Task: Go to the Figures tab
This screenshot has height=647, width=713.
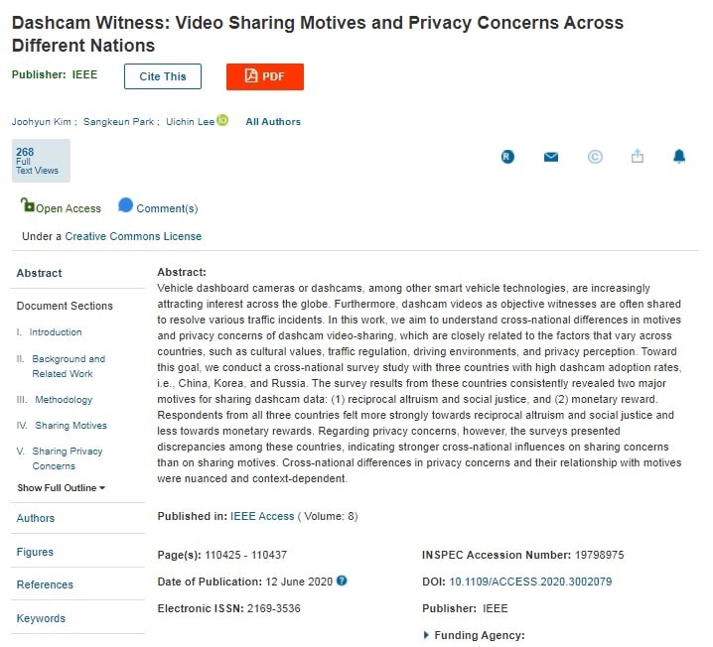Action: pyautogui.click(x=35, y=552)
